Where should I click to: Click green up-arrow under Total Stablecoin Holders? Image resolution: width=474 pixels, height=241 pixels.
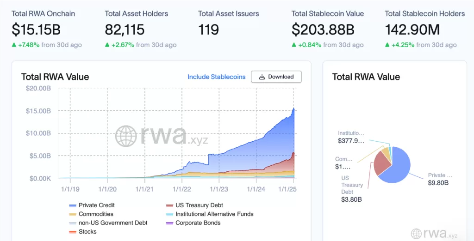[x=387, y=45]
